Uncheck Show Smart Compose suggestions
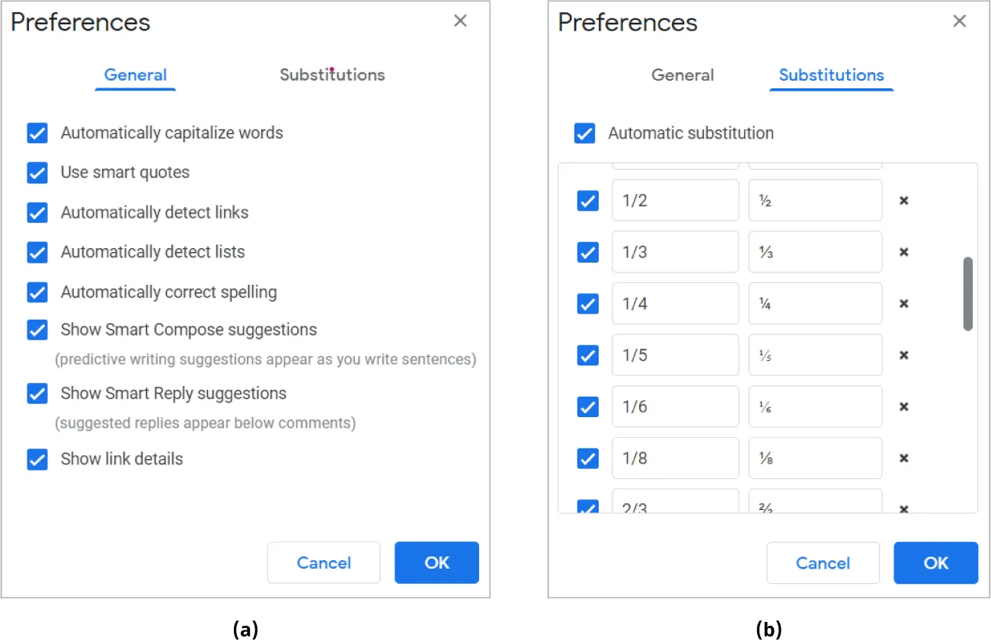This screenshot has height=644, width=991. pos(37,330)
